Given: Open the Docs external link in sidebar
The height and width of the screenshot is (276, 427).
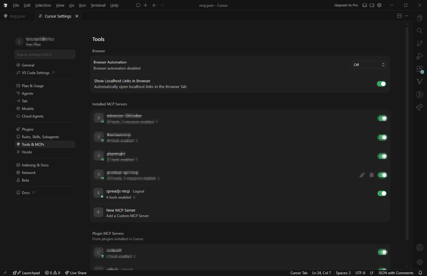Looking at the screenshot, I should coord(26,193).
